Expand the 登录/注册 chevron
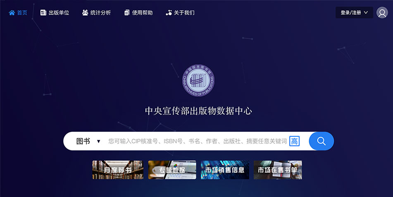The width and height of the screenshot is (393, 197). point(366,12)
